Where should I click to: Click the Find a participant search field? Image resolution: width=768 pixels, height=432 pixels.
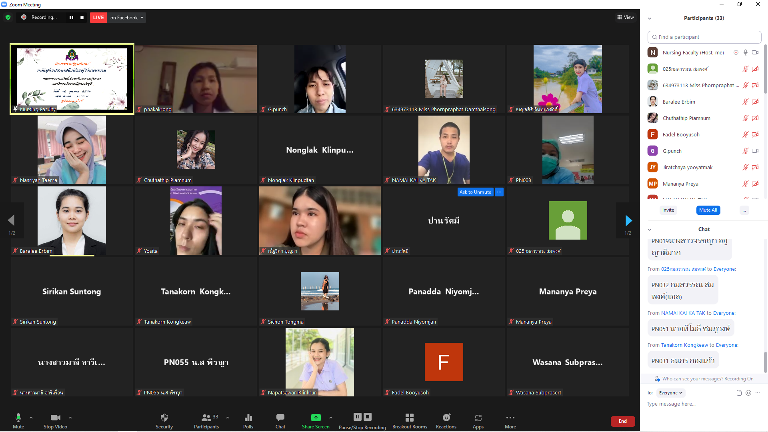click(x=704, y=37)
